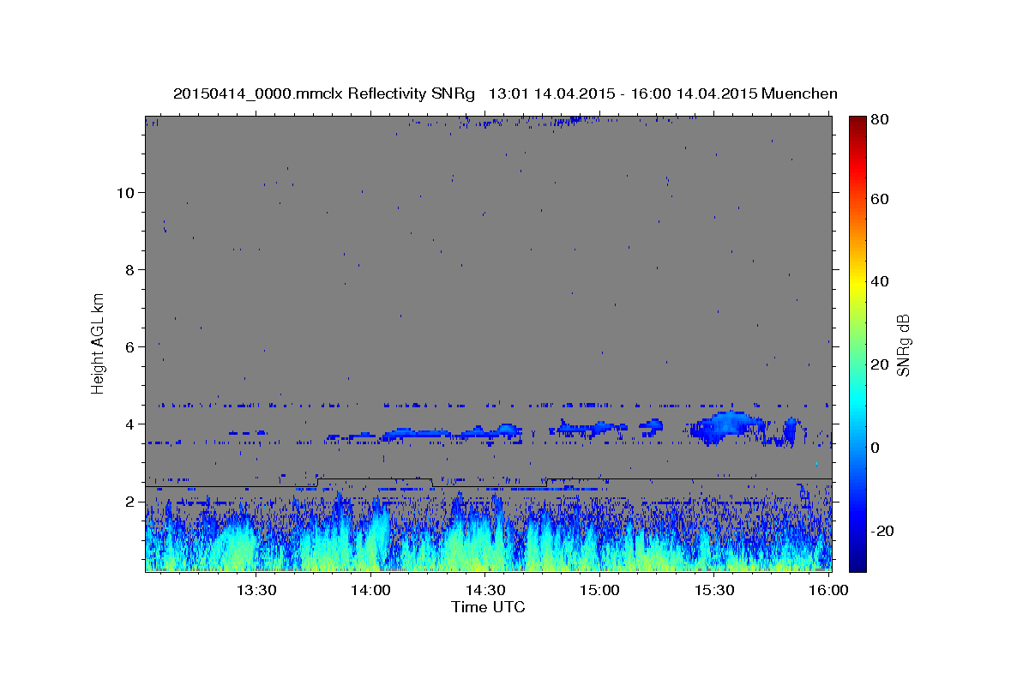
Task: Click the height axis label 8
Action: [x=129, y=269]
